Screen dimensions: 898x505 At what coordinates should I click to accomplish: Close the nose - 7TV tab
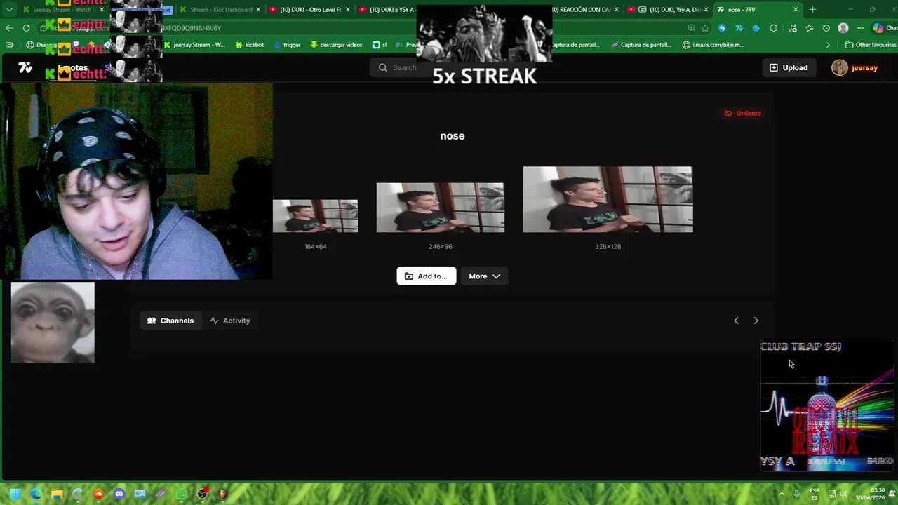[796, 10]
